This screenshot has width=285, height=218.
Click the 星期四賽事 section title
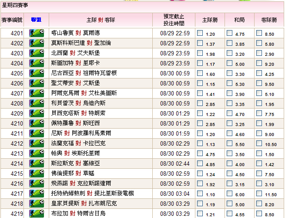coord(15,5)
